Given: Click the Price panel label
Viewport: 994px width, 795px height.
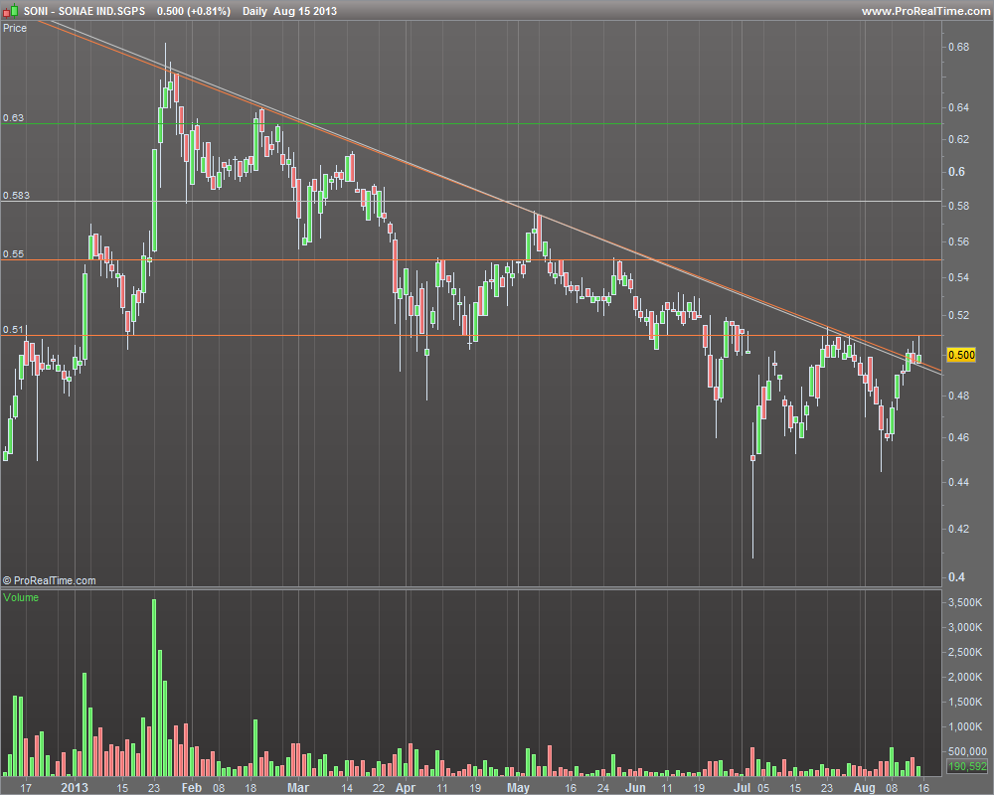Looking at the screenshot, I should pos(15,28).
